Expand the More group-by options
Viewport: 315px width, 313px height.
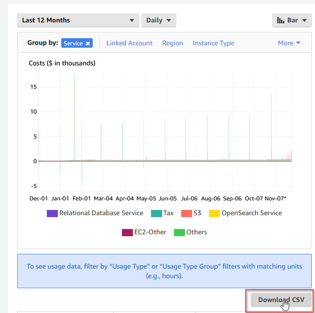289,43
